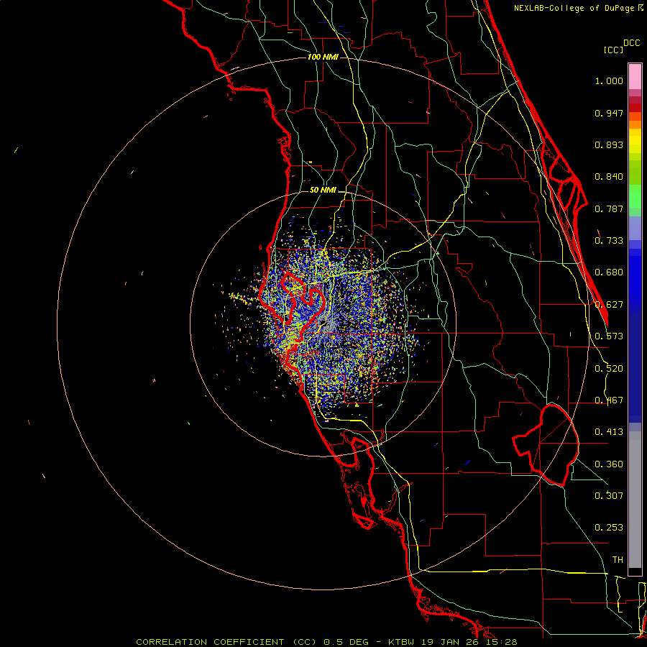Image resolution: width=647 pixels, height=647 pixels.
Task: Pick the dark red segment of the color bar
Action: coord(635,108)
